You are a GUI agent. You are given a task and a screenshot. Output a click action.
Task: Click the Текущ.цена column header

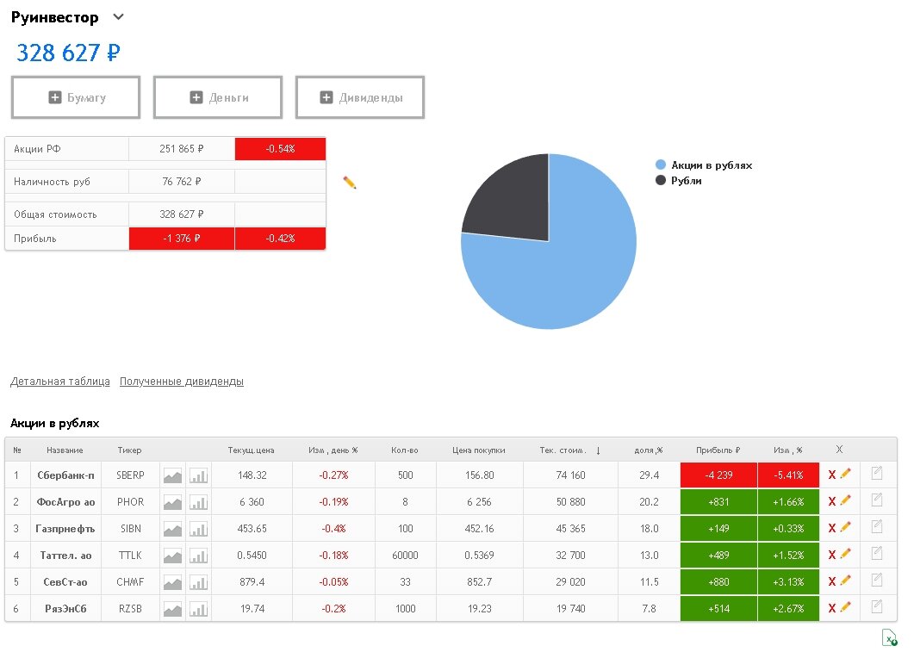251,450
